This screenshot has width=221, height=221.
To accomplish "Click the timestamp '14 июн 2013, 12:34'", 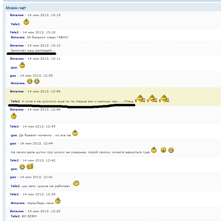I will point(39,194).
